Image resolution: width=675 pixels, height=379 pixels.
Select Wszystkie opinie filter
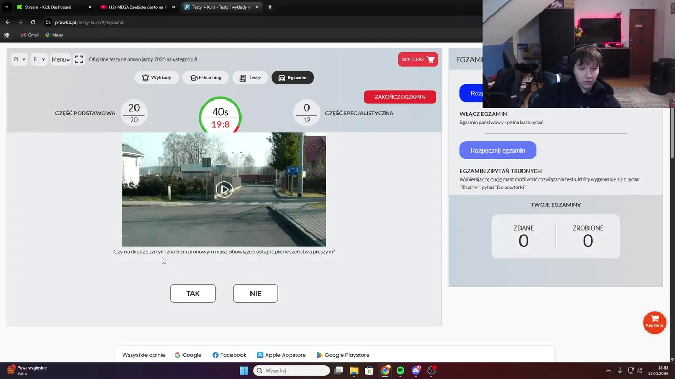click(143, 355)
